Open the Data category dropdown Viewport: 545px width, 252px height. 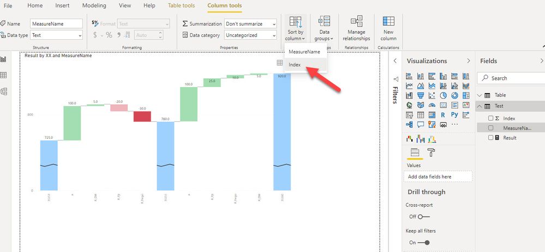[250, 35]
